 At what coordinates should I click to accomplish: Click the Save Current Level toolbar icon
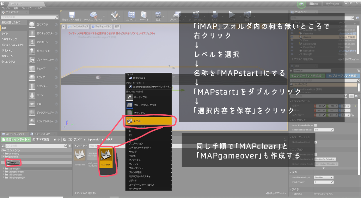[x=72, y=15]
